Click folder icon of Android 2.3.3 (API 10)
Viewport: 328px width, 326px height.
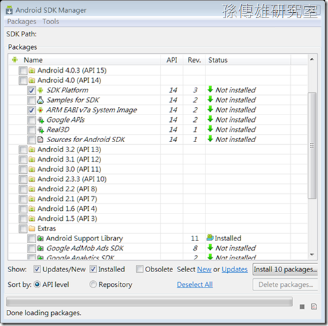pyautogui.click(x=32, y=179)
